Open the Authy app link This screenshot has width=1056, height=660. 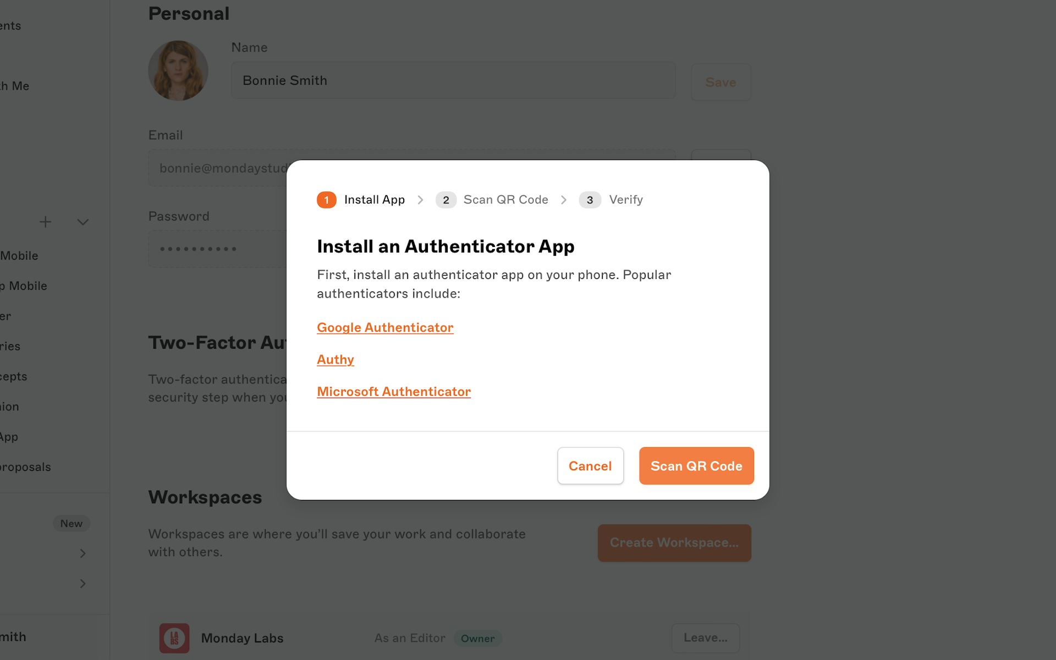click(335, 360)
